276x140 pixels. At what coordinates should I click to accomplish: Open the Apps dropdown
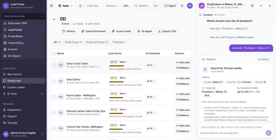tap(65, 6)
